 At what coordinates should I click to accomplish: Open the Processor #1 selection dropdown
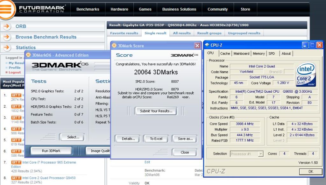click(260, 154)
